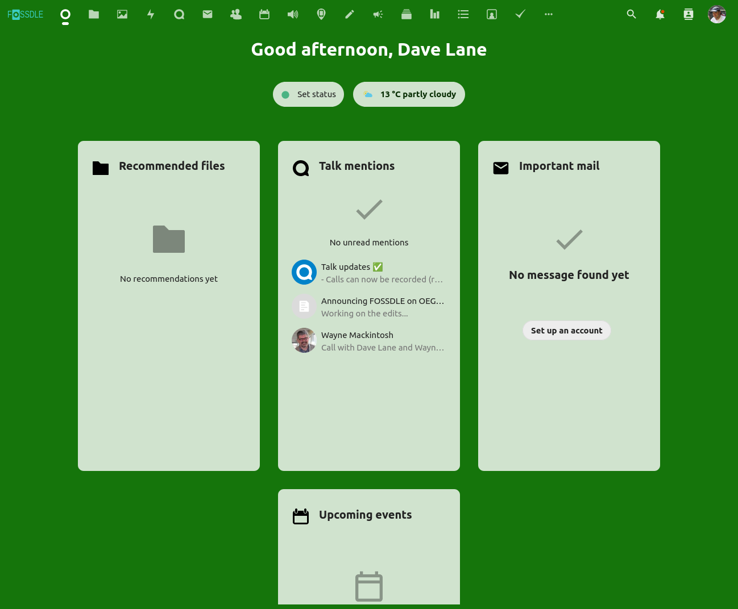Open the Deck stacked cards icon
Viewport: 738px width, 609px height.
(x=407, y=14)
